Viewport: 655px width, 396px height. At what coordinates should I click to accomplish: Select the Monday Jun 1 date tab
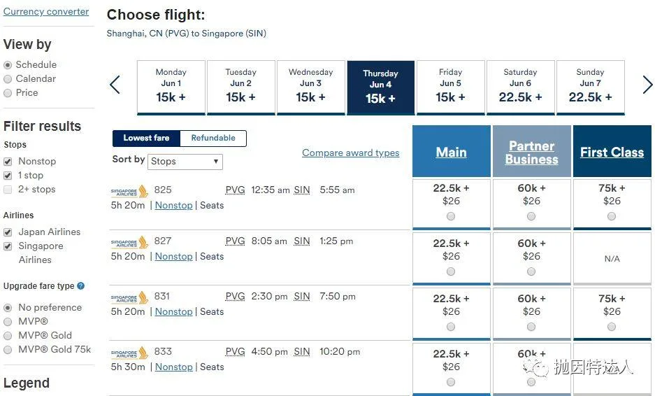pyautogui.click(x=171, y=87)
